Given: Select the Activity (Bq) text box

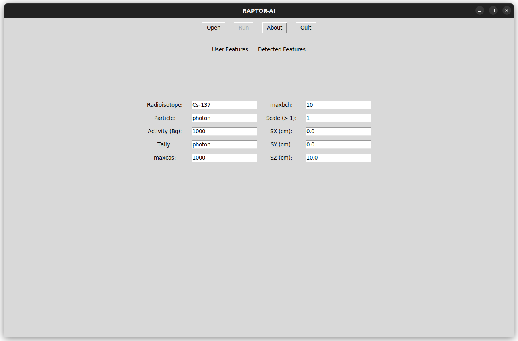Looking at the screenshot, I should coord(224,131).
